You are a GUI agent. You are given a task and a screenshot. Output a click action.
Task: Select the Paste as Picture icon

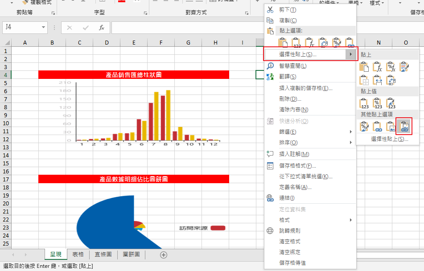click(391, 127)
